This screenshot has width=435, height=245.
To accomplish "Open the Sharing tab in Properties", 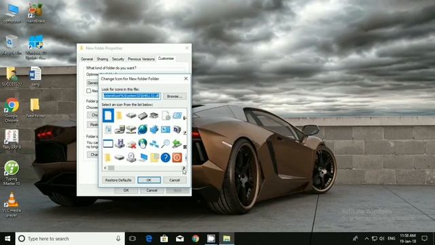I will [103, 59].
